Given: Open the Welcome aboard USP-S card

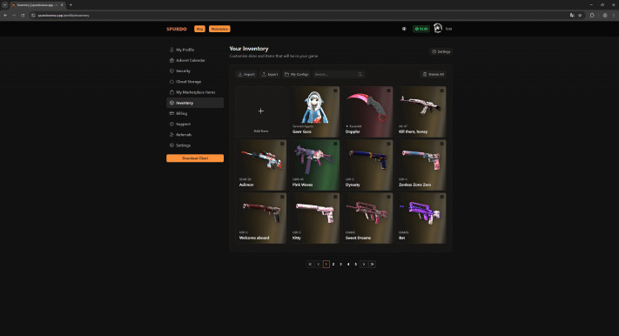Looking at the screenshot, I should tap(261, 218).
